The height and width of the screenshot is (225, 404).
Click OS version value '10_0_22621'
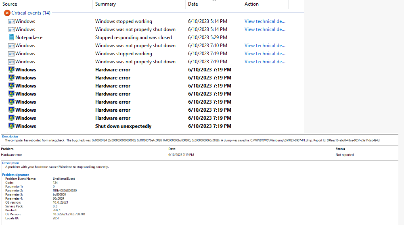(61, 202)
